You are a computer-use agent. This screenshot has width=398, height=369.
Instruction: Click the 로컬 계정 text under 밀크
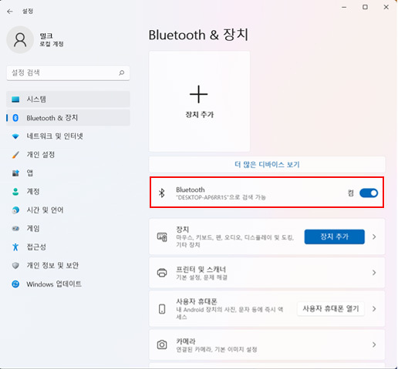52,44
